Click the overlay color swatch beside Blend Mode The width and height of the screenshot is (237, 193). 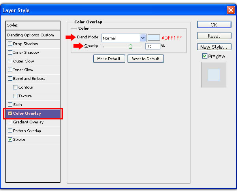point(154,38)
